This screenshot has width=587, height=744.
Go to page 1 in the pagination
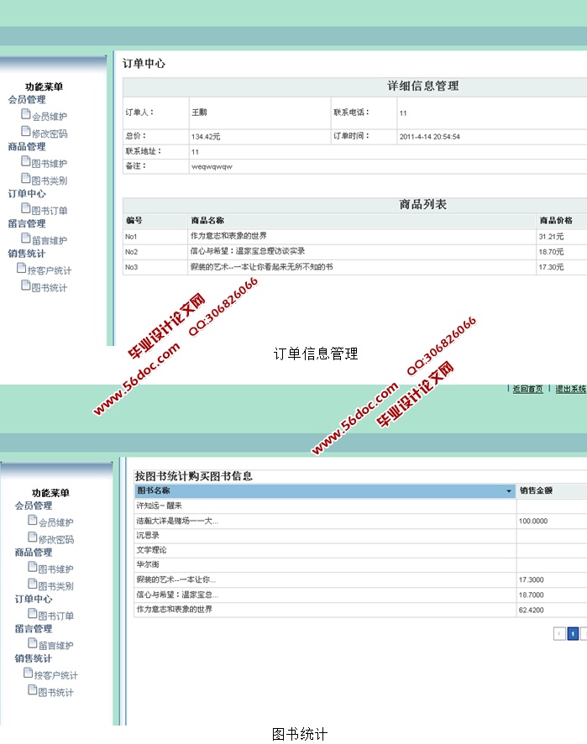pos(573,634)
